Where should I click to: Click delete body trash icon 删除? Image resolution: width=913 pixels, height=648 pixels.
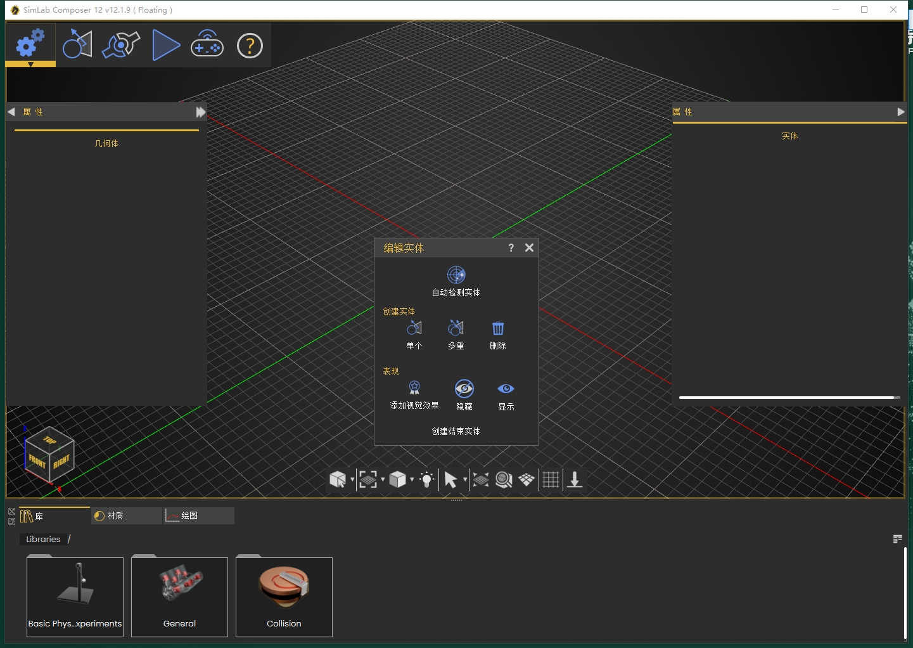point(498,335)
